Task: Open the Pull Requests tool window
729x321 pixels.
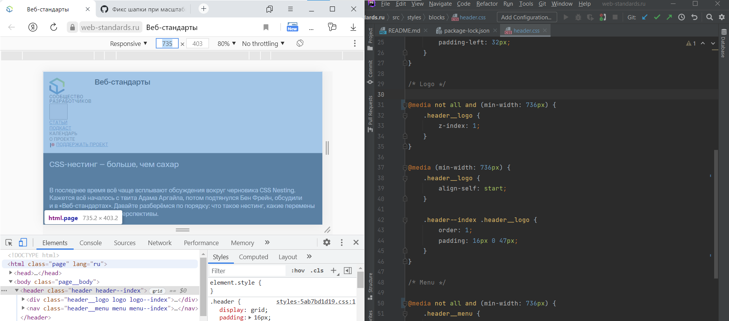Action: 370,114
